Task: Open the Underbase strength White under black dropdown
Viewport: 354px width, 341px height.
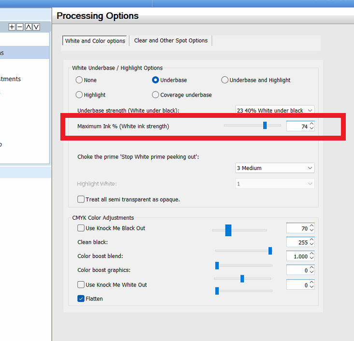Action: point(275,110)
